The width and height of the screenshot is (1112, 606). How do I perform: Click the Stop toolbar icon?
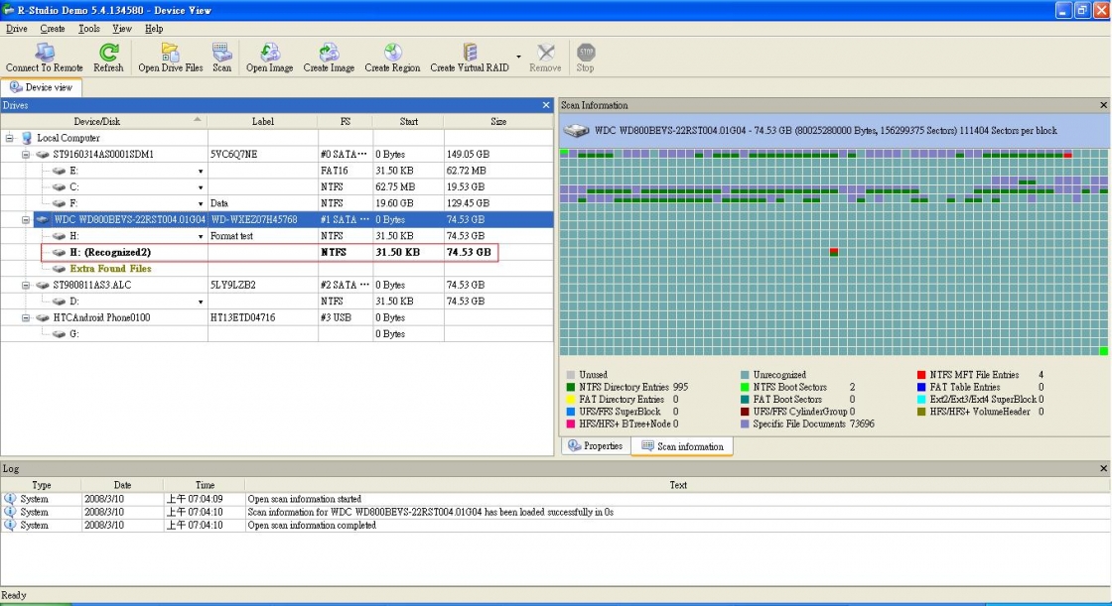point(586,58)
